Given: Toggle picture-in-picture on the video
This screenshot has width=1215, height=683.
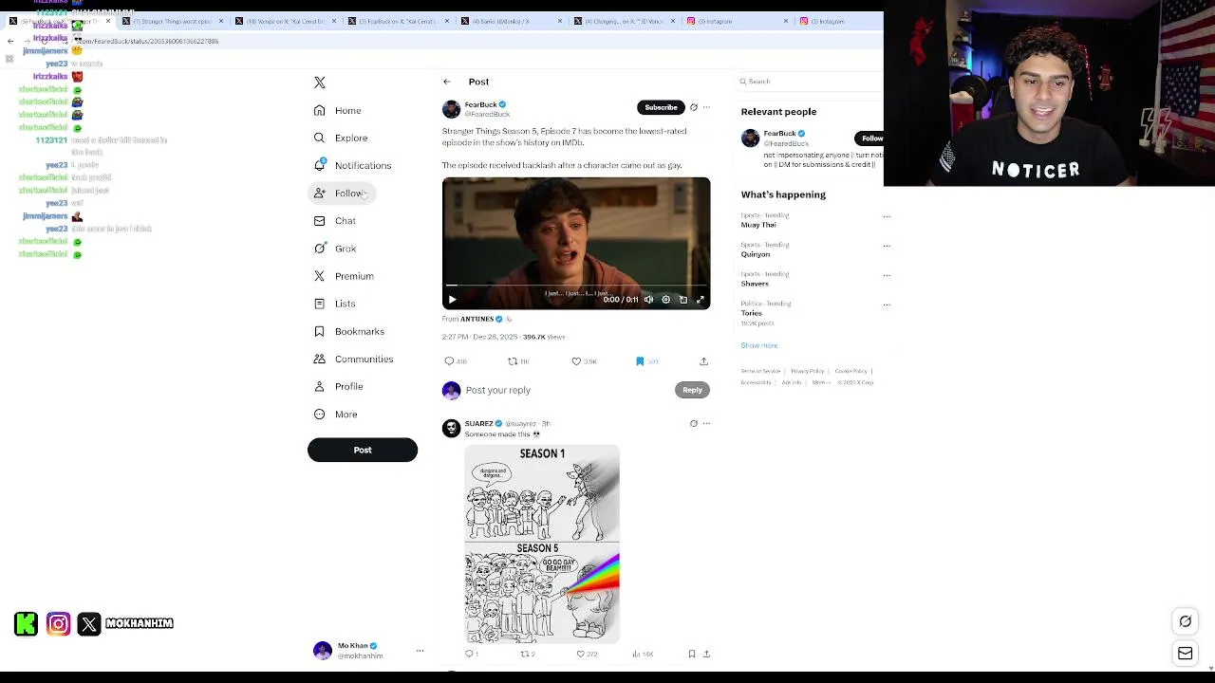Looking at the screenshot, I should click(x=683, y=300).
